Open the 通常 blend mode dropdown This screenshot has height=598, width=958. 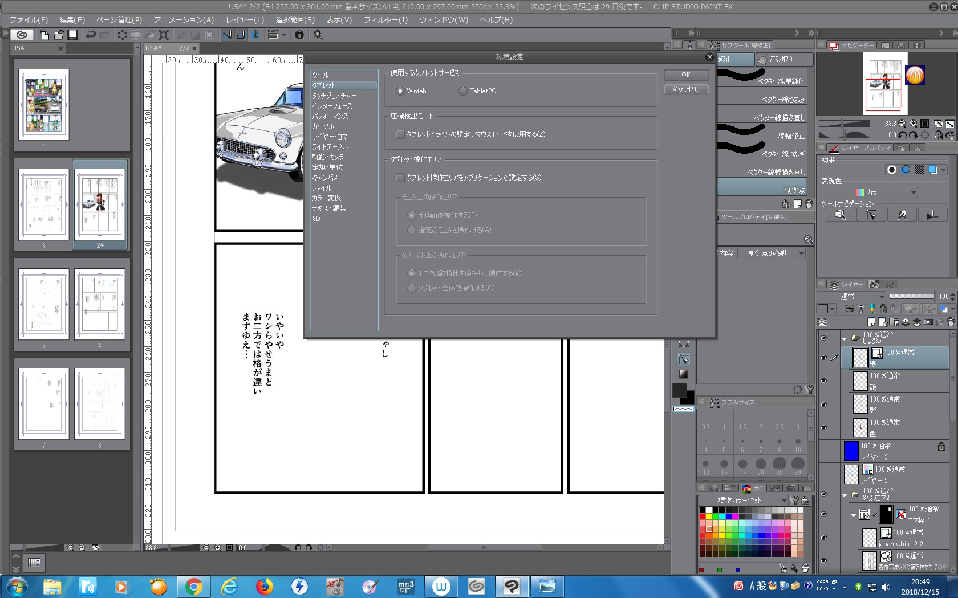pyautogui.click(x=851, y=296)
